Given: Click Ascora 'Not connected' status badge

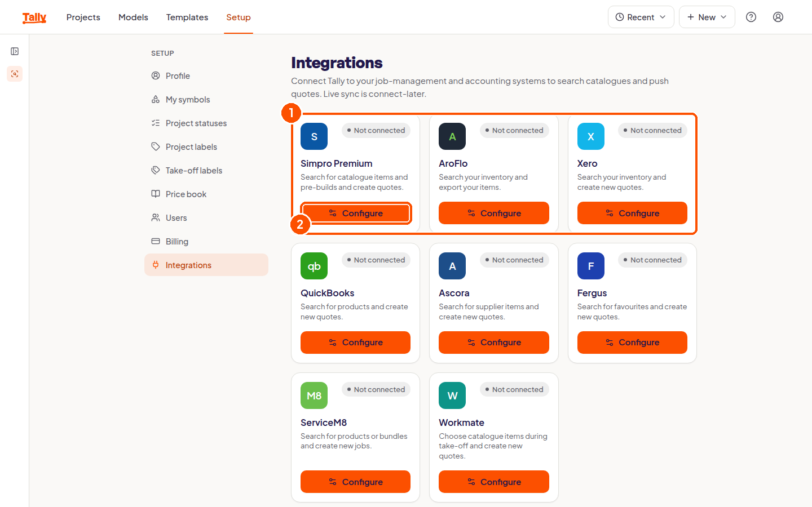Looking at the screenshot, I should [514, 260].
